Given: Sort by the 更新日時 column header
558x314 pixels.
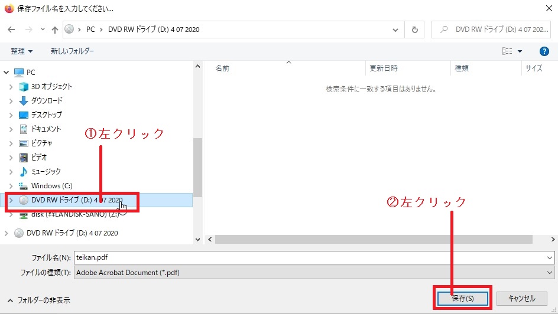Looking at the screenshot, I should click(x=384, y=68).
